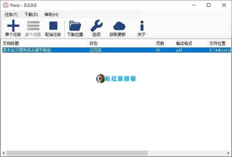Click the scrollbar left arrow

[4, 153]
